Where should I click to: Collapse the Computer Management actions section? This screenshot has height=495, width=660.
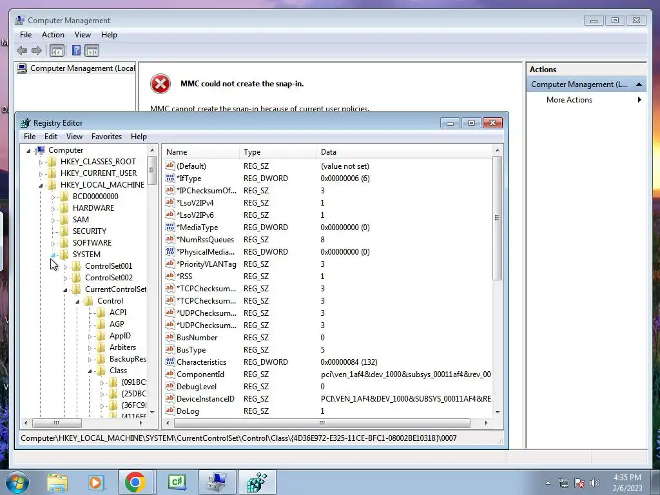pyautogui.click(x=639, y=84)
